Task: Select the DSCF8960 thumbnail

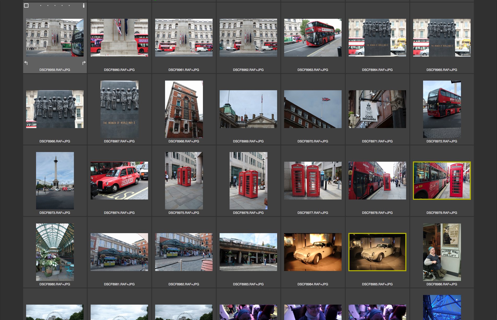Action: (x=119, y=38)
